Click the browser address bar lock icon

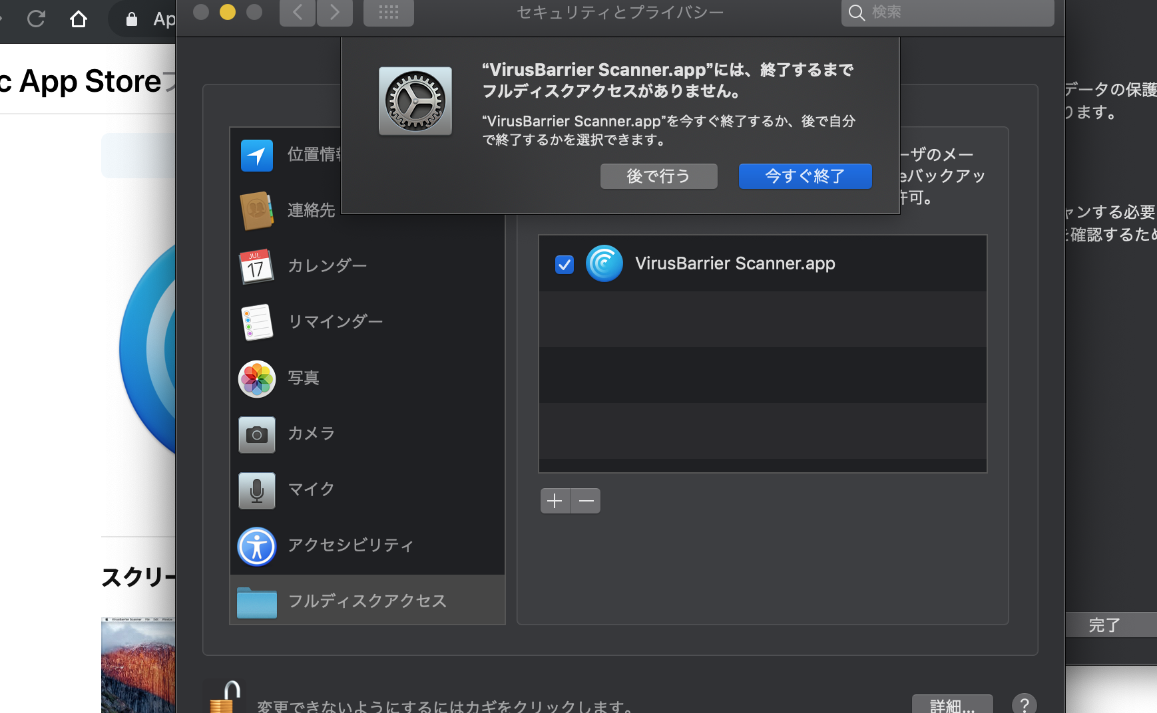(132, 19)
